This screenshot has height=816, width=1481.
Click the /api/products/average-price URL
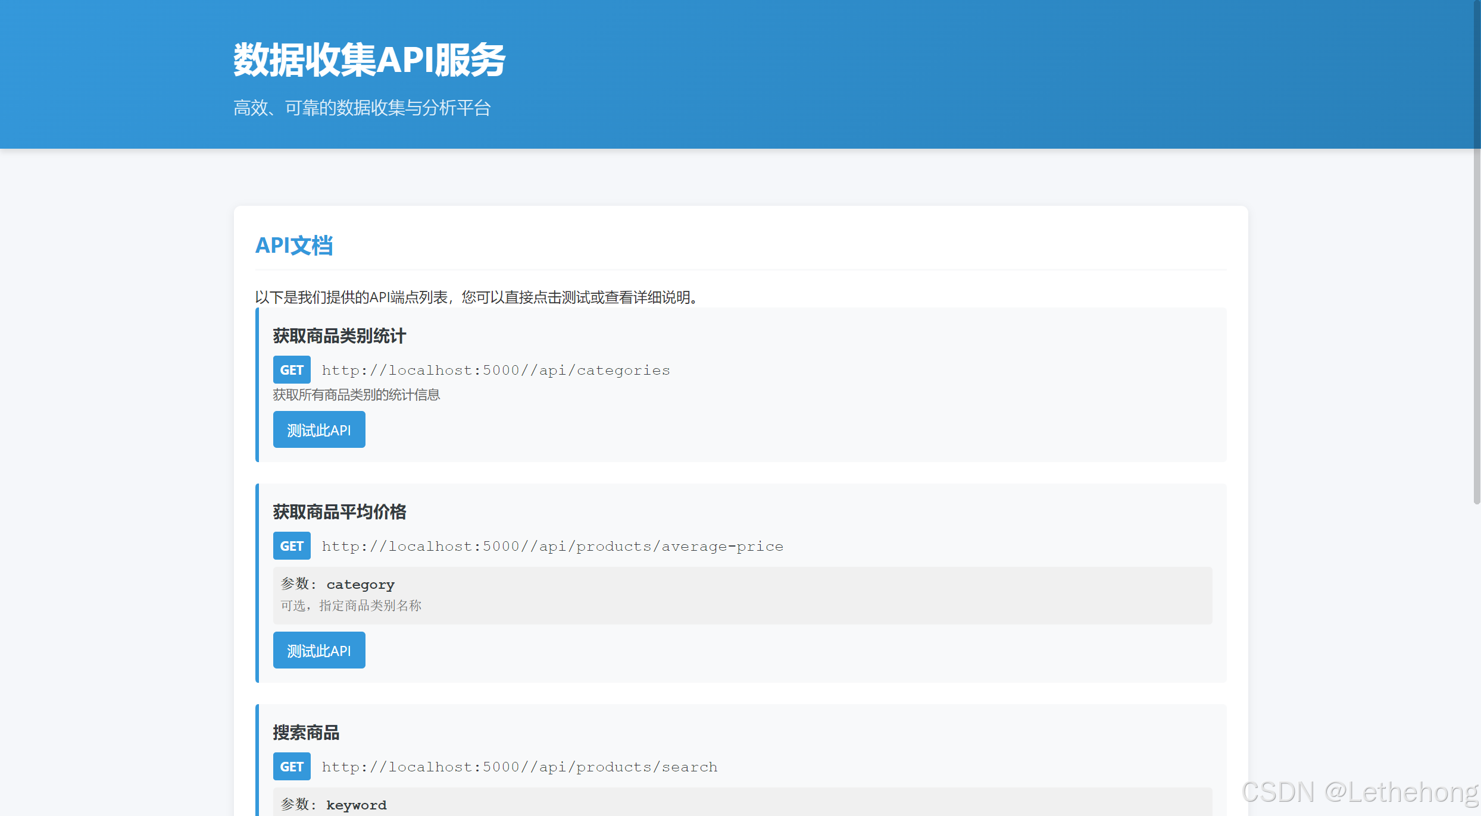point(552,546)
